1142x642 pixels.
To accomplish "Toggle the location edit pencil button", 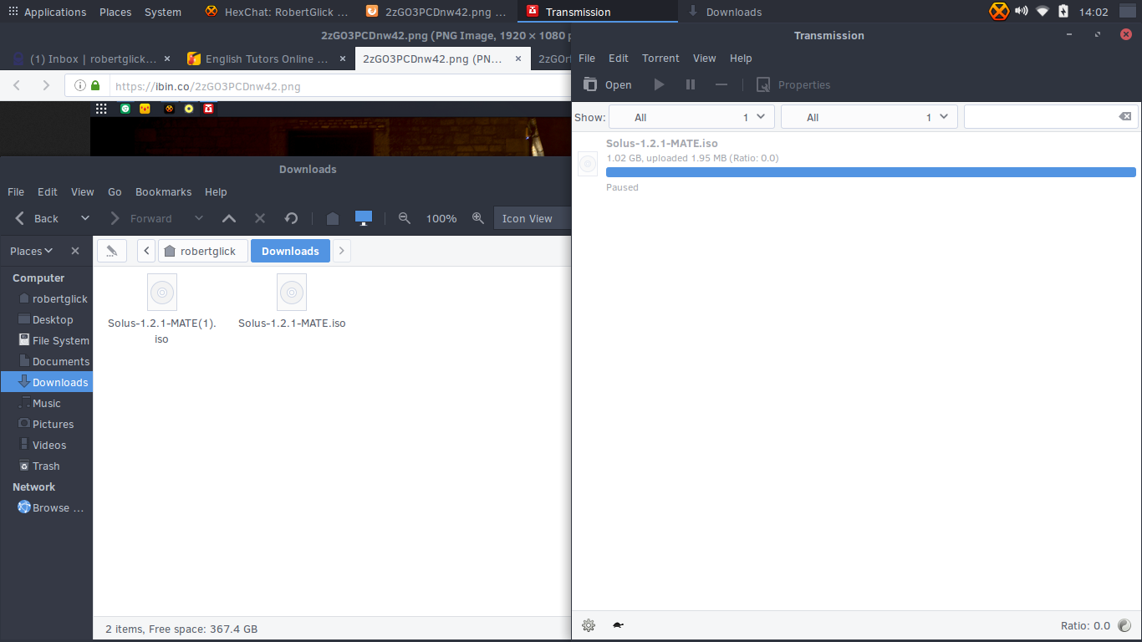I will pyautogui.click(x=112, y=251).
